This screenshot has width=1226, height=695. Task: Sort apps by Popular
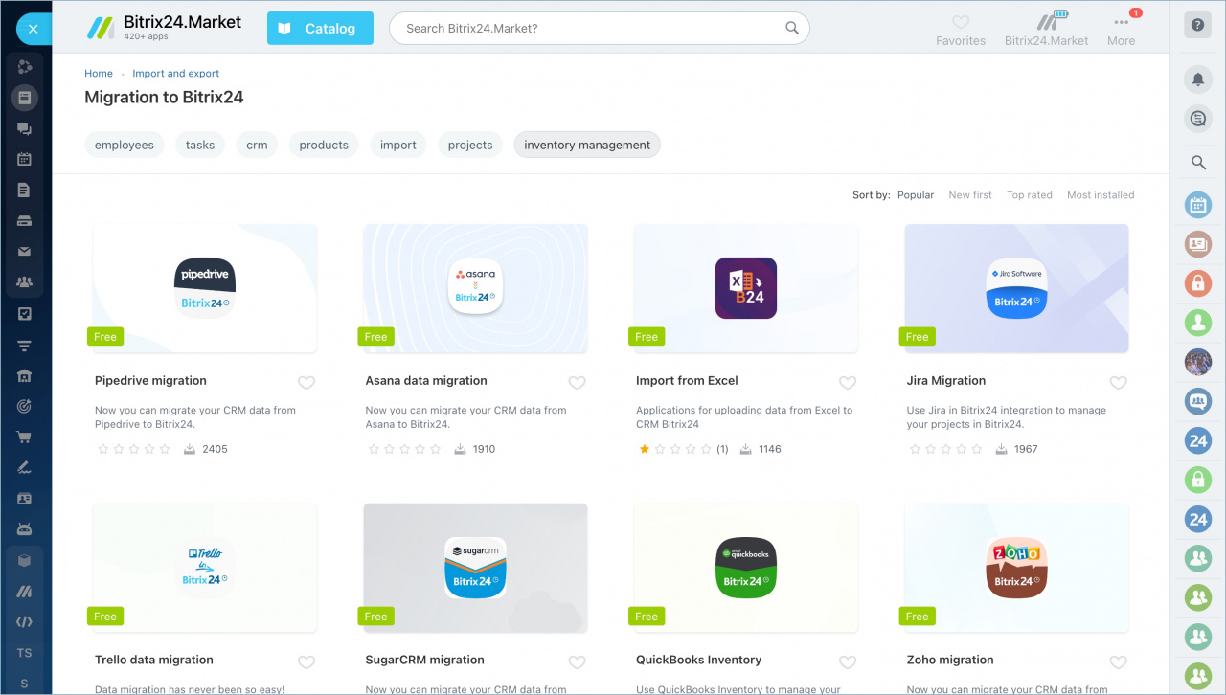(916, 195)
